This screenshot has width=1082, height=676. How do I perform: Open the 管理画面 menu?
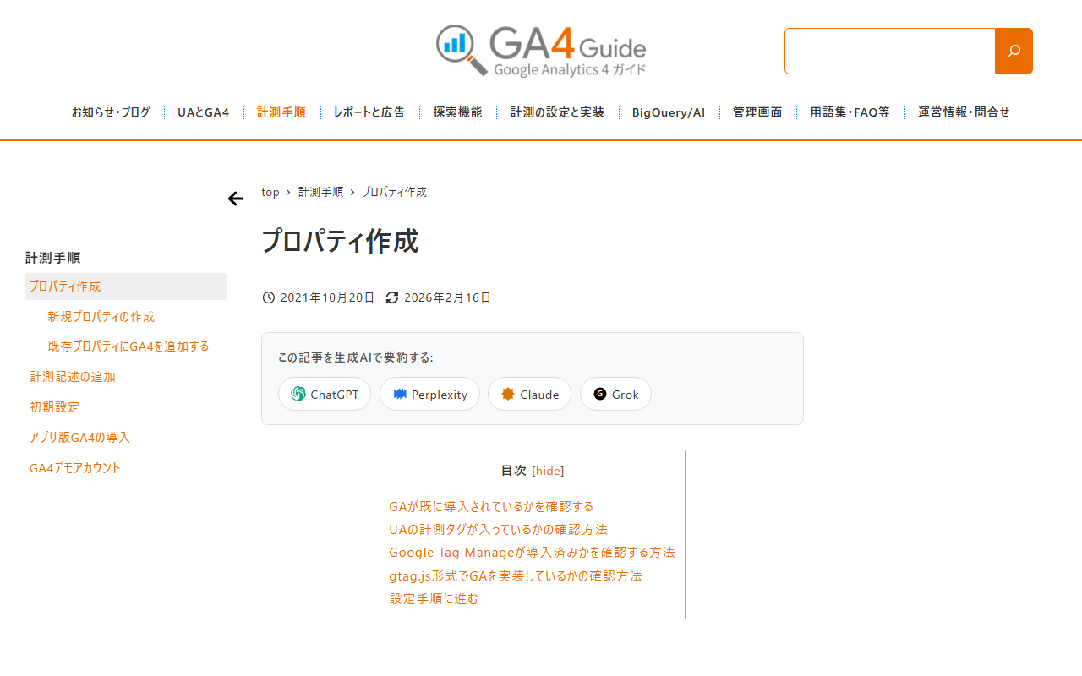pyautogui.click(x=757, y=112)
